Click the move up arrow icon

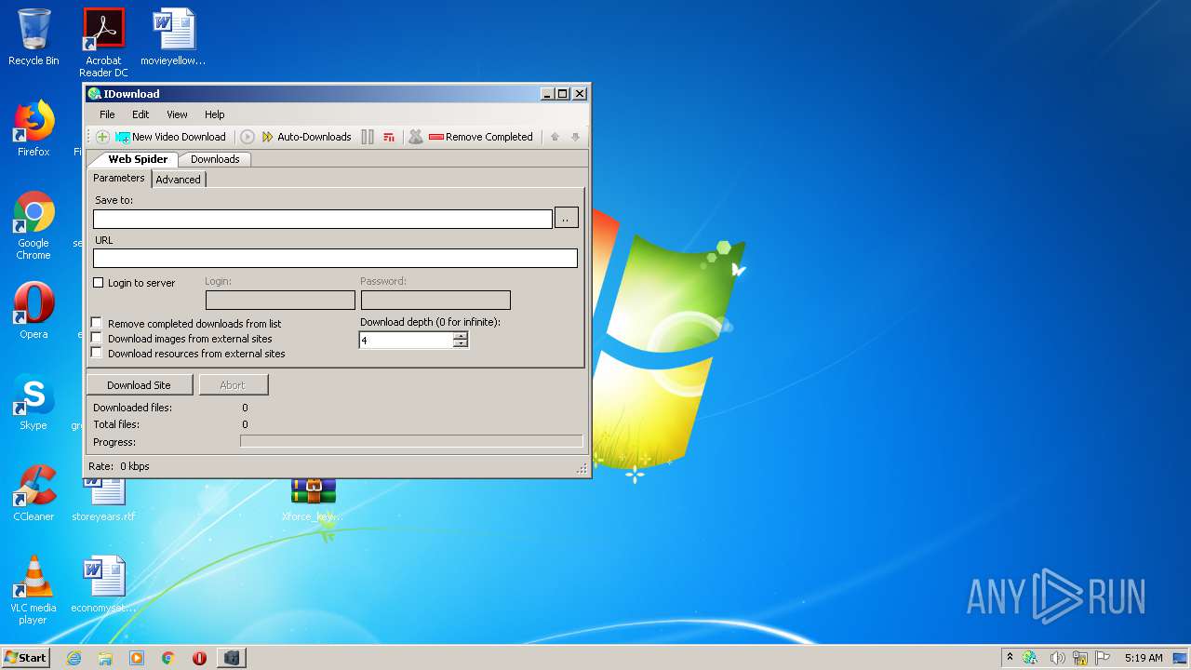pyautogui.click(x=555, y=137)
